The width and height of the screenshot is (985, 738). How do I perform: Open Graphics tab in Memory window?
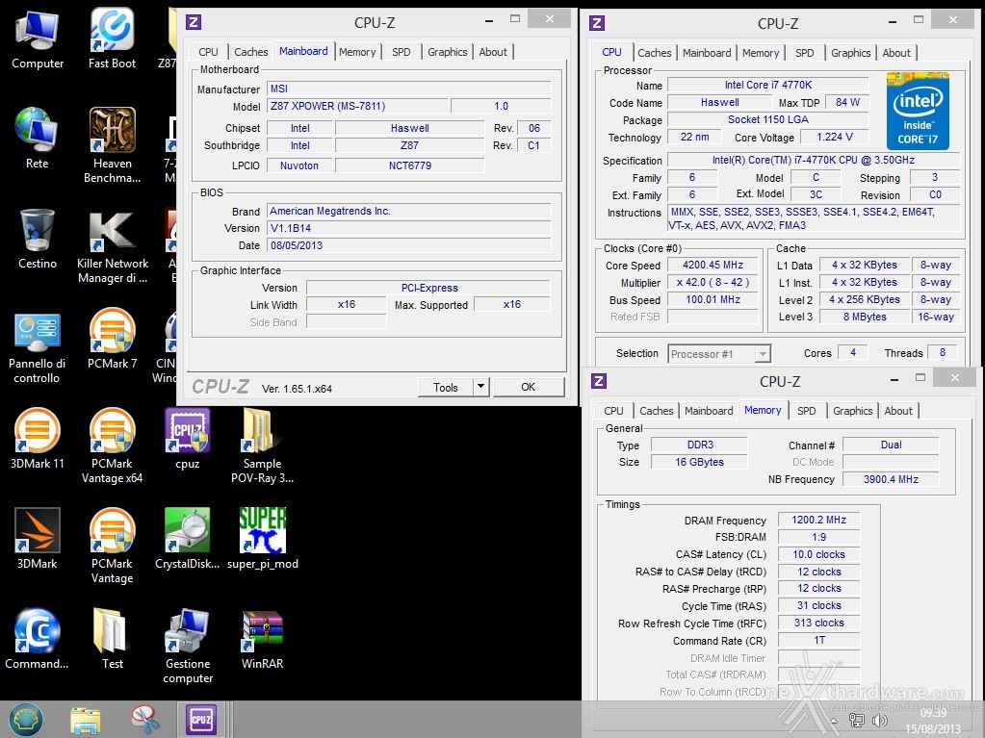[852, 411]
